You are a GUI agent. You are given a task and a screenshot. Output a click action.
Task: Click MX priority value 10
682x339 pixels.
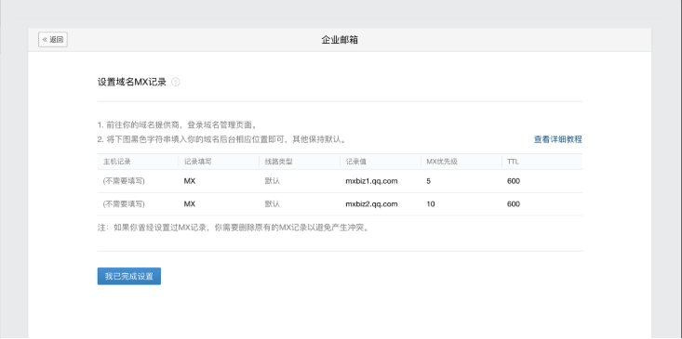pyautogui.click(x=431, y=204)
